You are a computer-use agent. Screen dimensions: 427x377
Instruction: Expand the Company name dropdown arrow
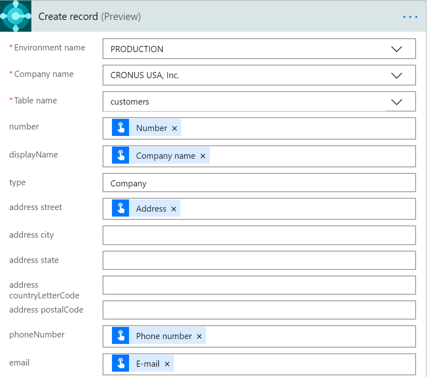tap(397, 76)
